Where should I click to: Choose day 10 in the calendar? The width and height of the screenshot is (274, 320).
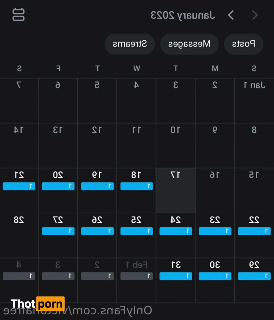(176, 145)
